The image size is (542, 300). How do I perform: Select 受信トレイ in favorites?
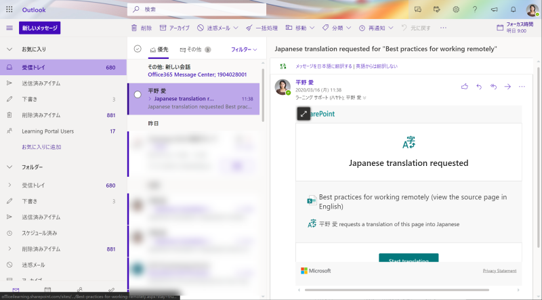point(63,68)
